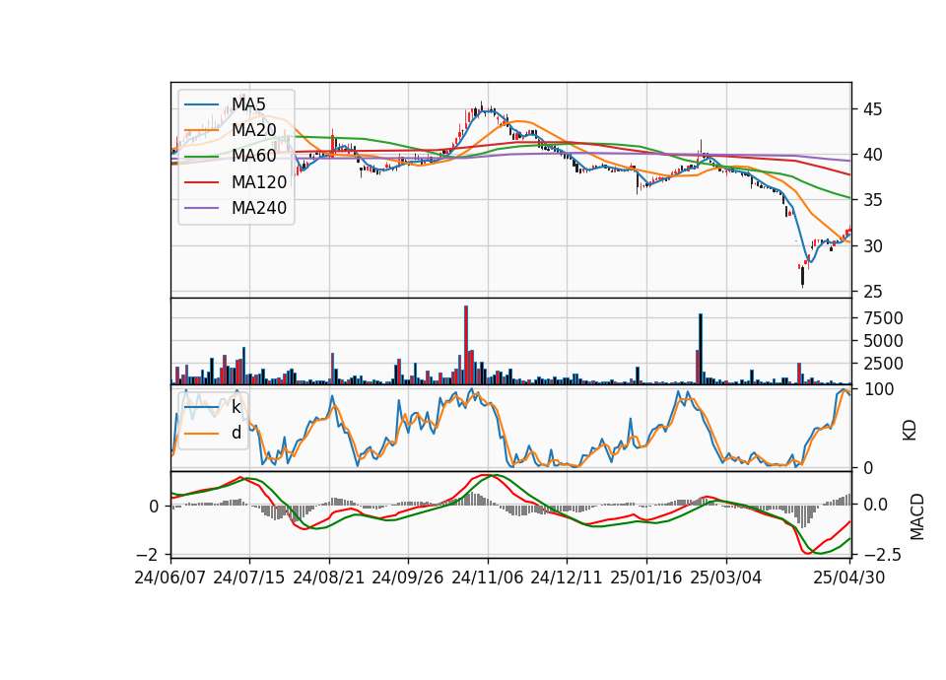Click the price axis value 25
The height and width of the screenshot is (680, 946).
(x=872, y=292)
